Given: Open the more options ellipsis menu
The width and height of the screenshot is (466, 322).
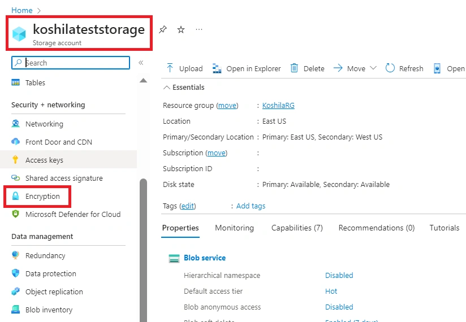Looking at the screenshot, I should (199, 29).
